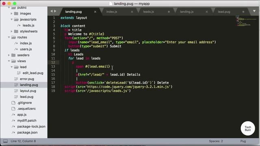Click unsaved dot on leads.js tab
Viewport: 260px width, 146px height.
tap(169, 12)
